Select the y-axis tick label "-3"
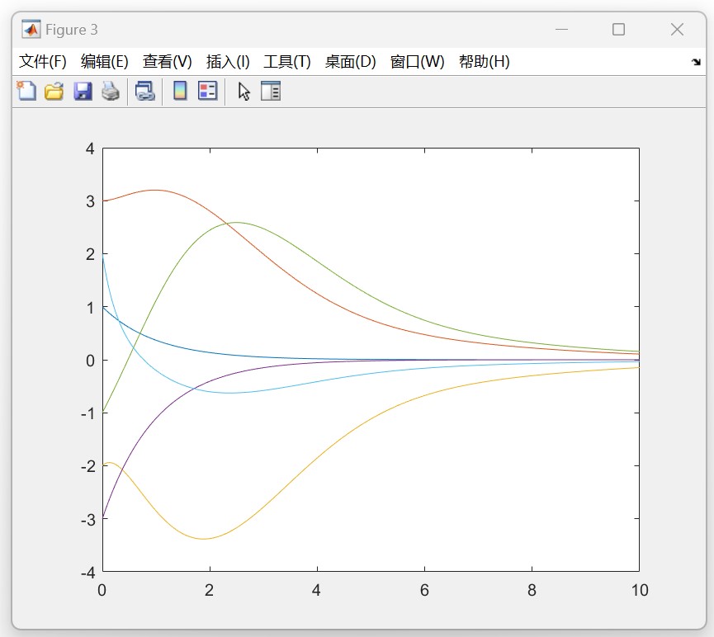This screenshot has width=714, height=637. click(x=87, y=520)
